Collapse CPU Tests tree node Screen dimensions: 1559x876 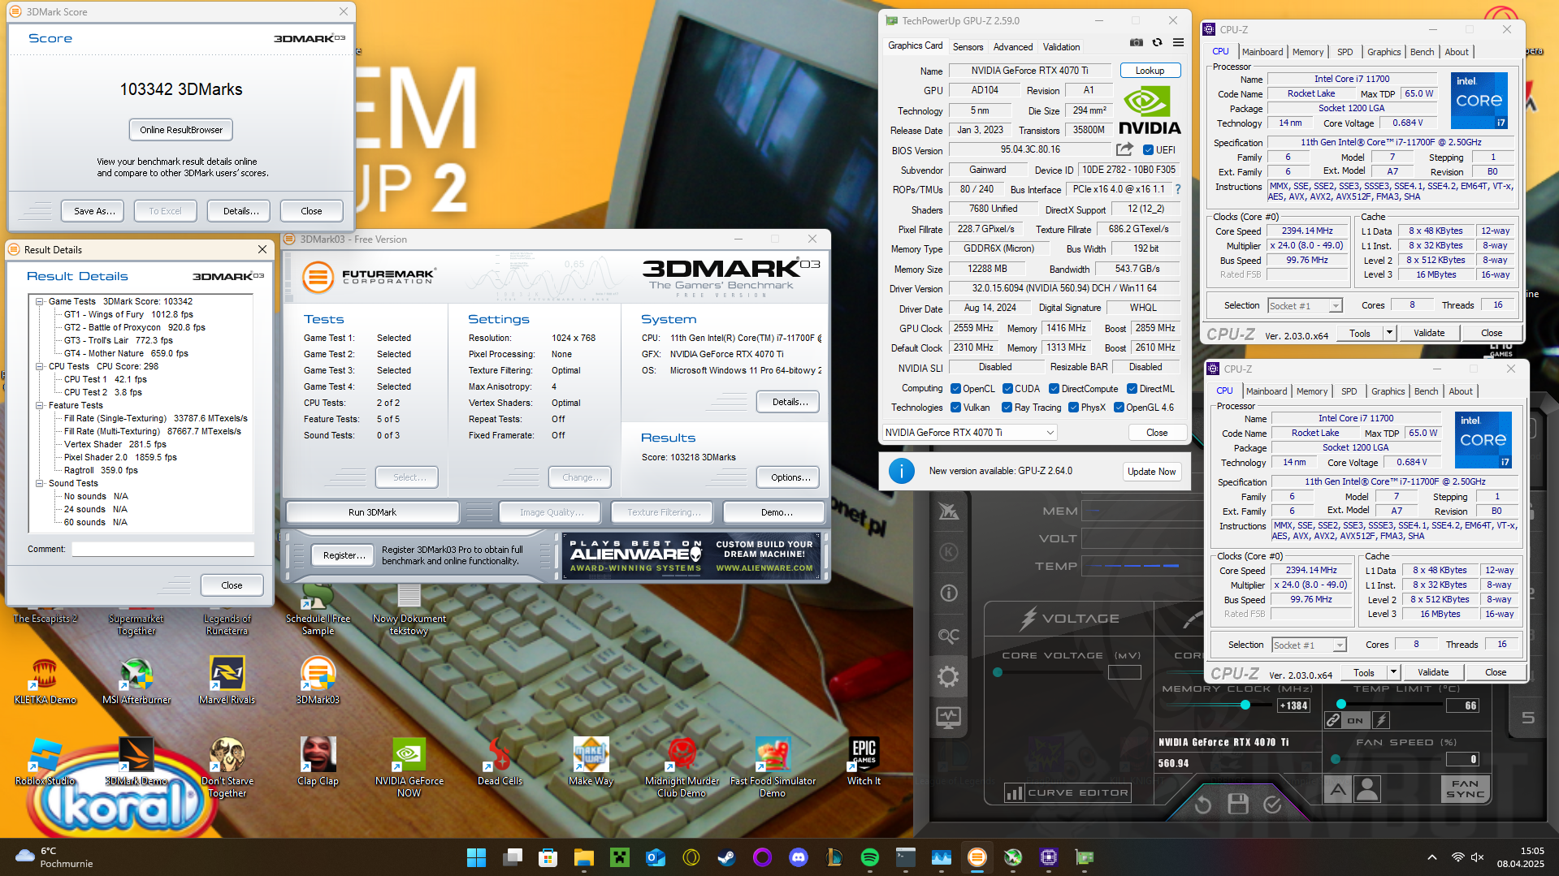tap(39, 366)
